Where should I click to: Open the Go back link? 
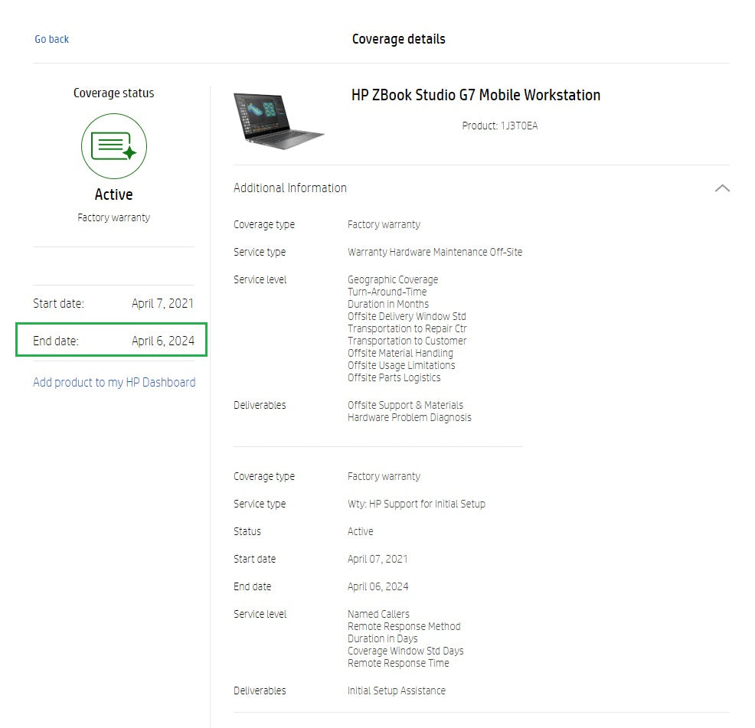51,39
